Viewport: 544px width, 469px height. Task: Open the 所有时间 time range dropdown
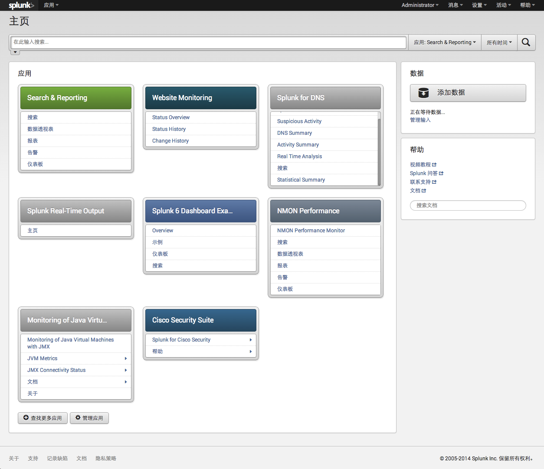(499, 42)
